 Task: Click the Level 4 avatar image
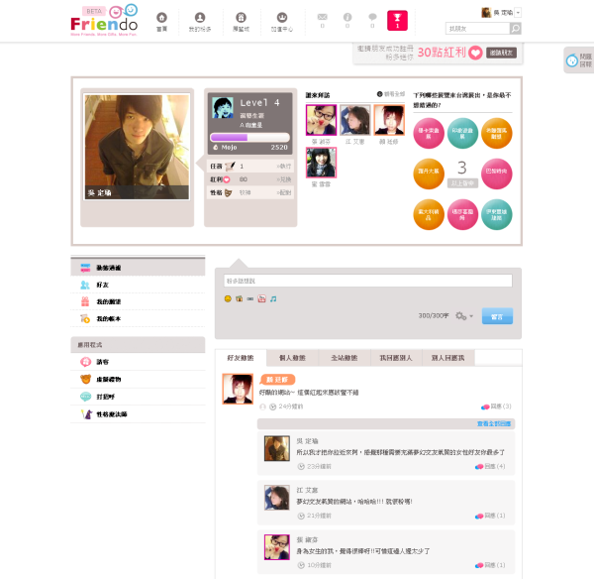pos(223,108)
